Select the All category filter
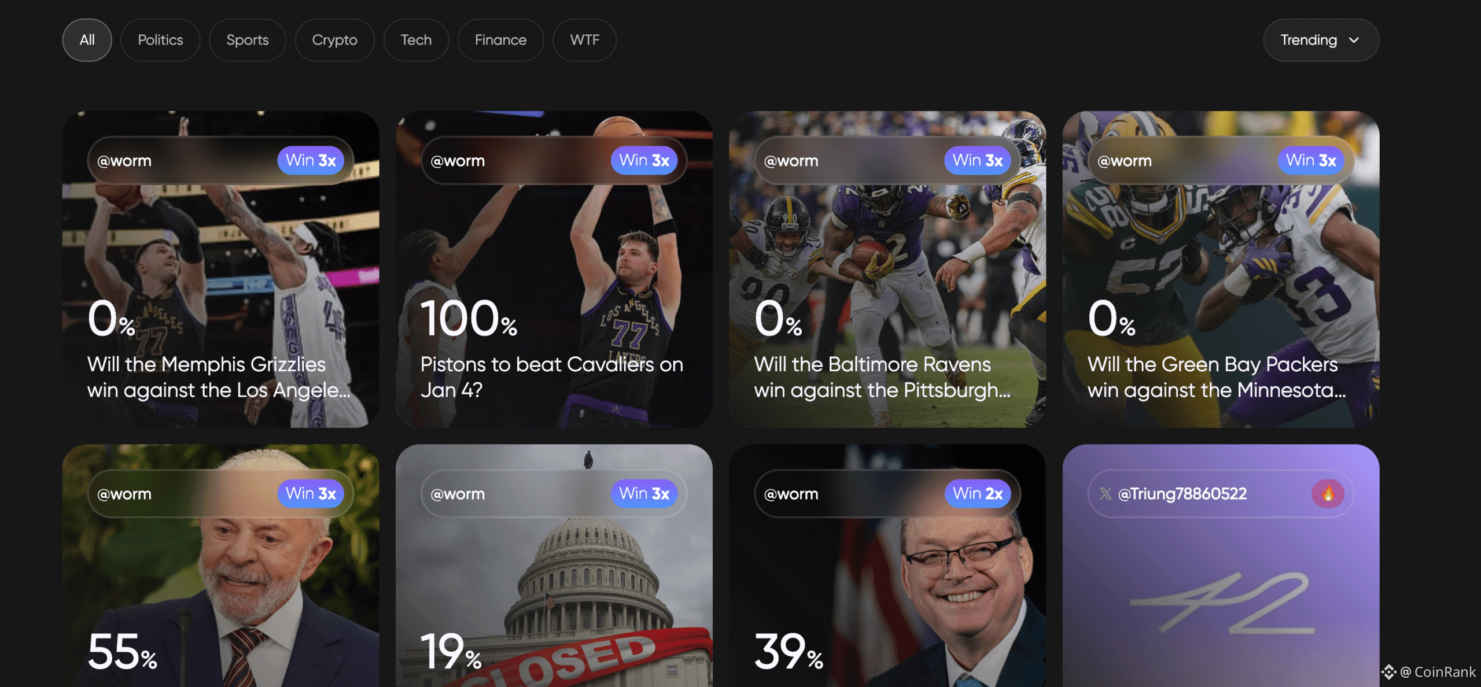 (x=87, y=40)
